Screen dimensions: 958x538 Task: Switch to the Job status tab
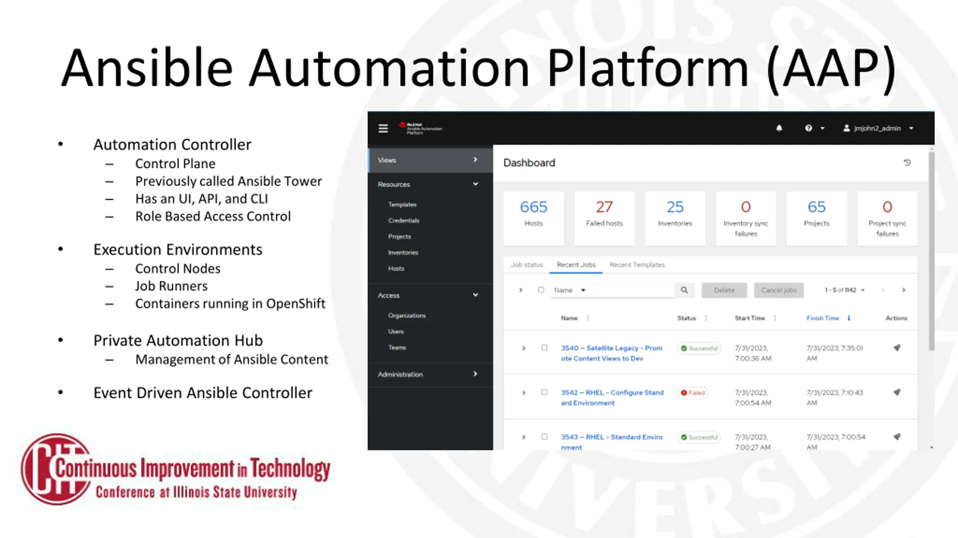527,265
